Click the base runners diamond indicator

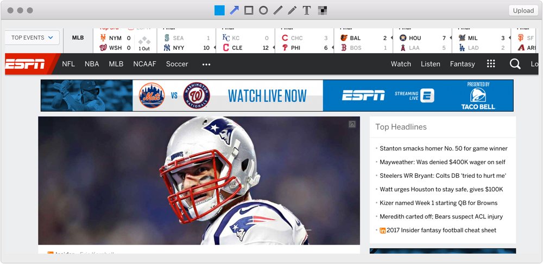point(144,41)
